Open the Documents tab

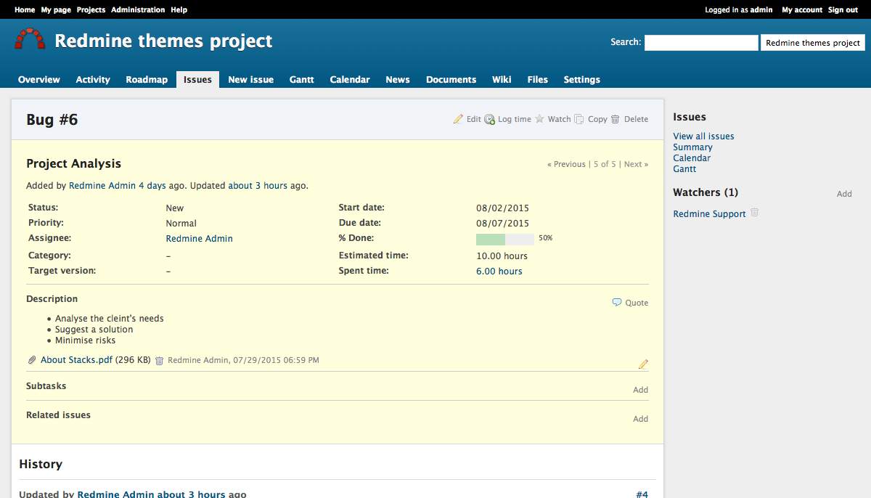tap(451, 80)
